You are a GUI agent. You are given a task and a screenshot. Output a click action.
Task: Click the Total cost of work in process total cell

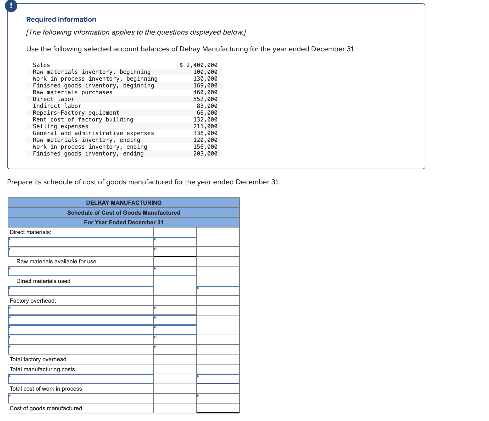pyautogui.click(x=218, y=389)
